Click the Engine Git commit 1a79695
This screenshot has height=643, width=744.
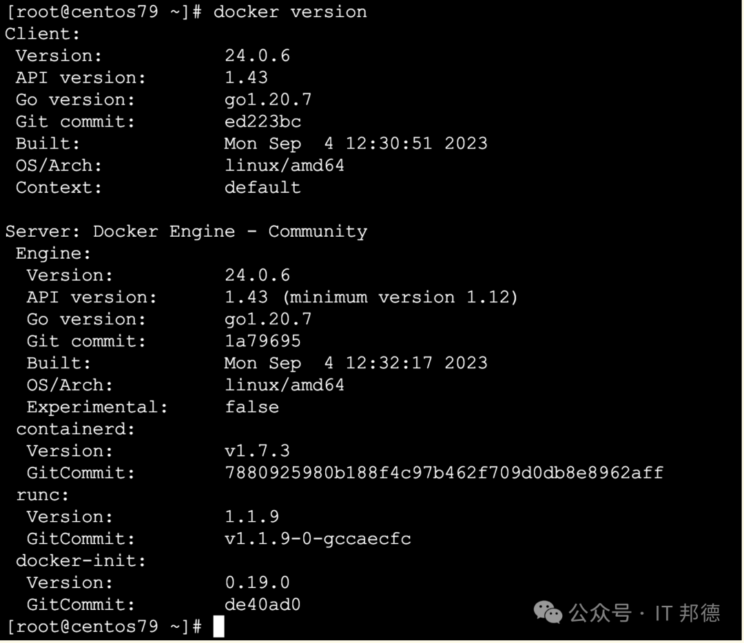point(263,341)
